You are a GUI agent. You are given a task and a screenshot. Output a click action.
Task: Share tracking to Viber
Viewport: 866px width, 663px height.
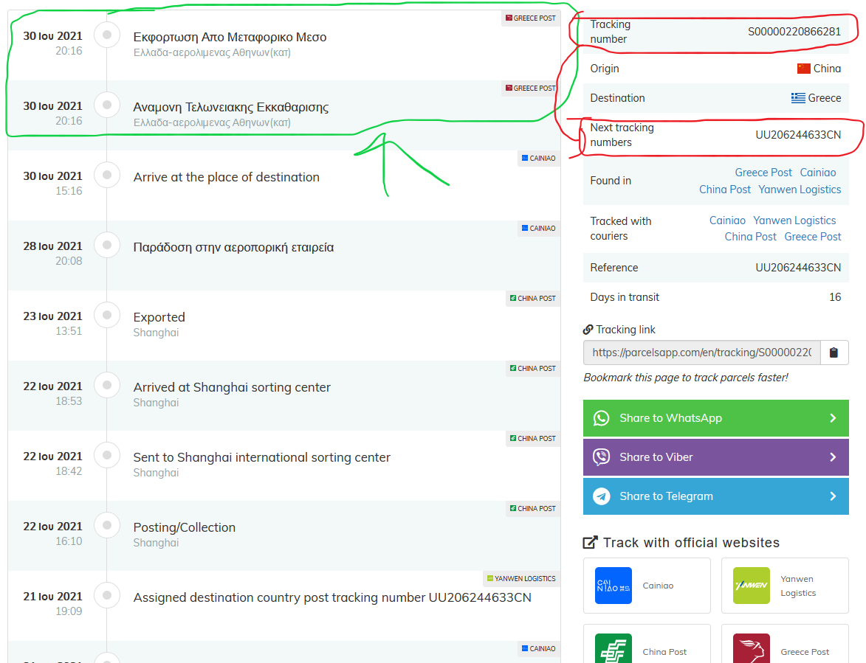[716, 457]
